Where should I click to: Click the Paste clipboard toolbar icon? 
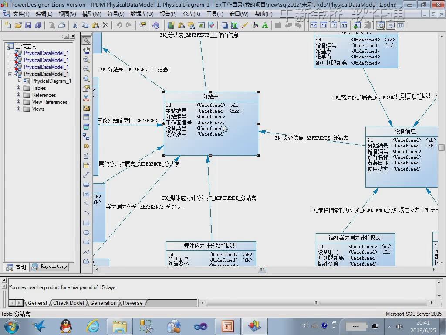tap(95, 25)
